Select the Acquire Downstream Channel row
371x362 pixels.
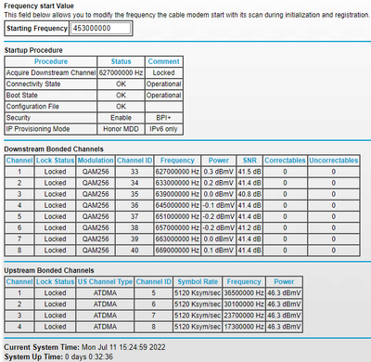(94, 72)
